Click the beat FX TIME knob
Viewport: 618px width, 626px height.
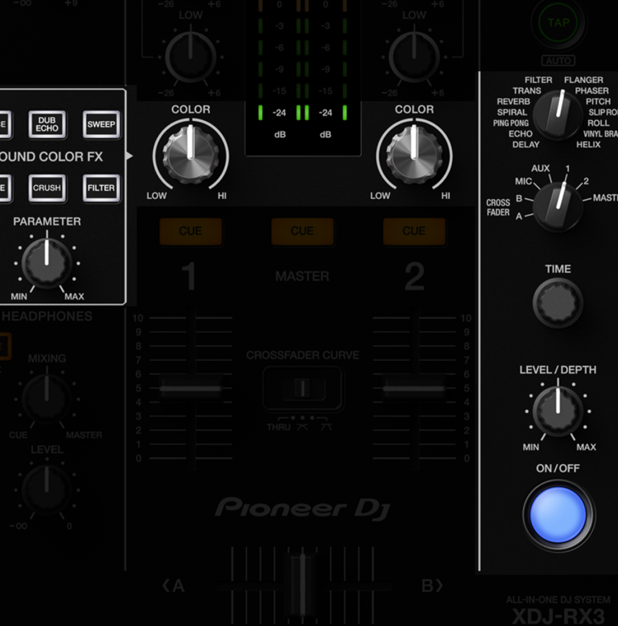558,303
